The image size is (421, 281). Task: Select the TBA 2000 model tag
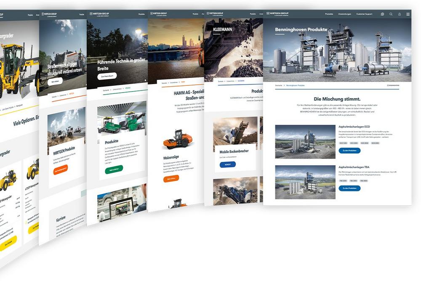(344, 180)
